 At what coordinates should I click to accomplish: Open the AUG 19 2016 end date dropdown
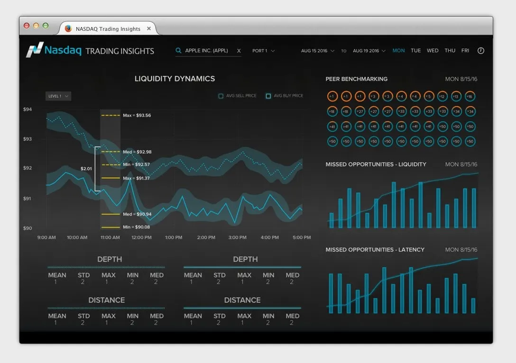[369, 51]
